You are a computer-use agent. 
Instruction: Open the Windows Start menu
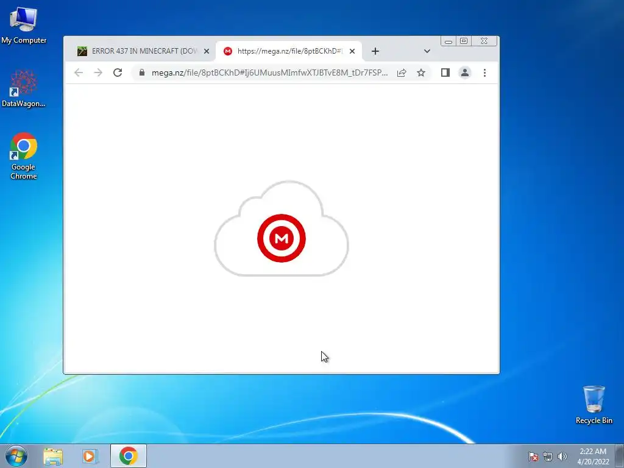(16, 456)
